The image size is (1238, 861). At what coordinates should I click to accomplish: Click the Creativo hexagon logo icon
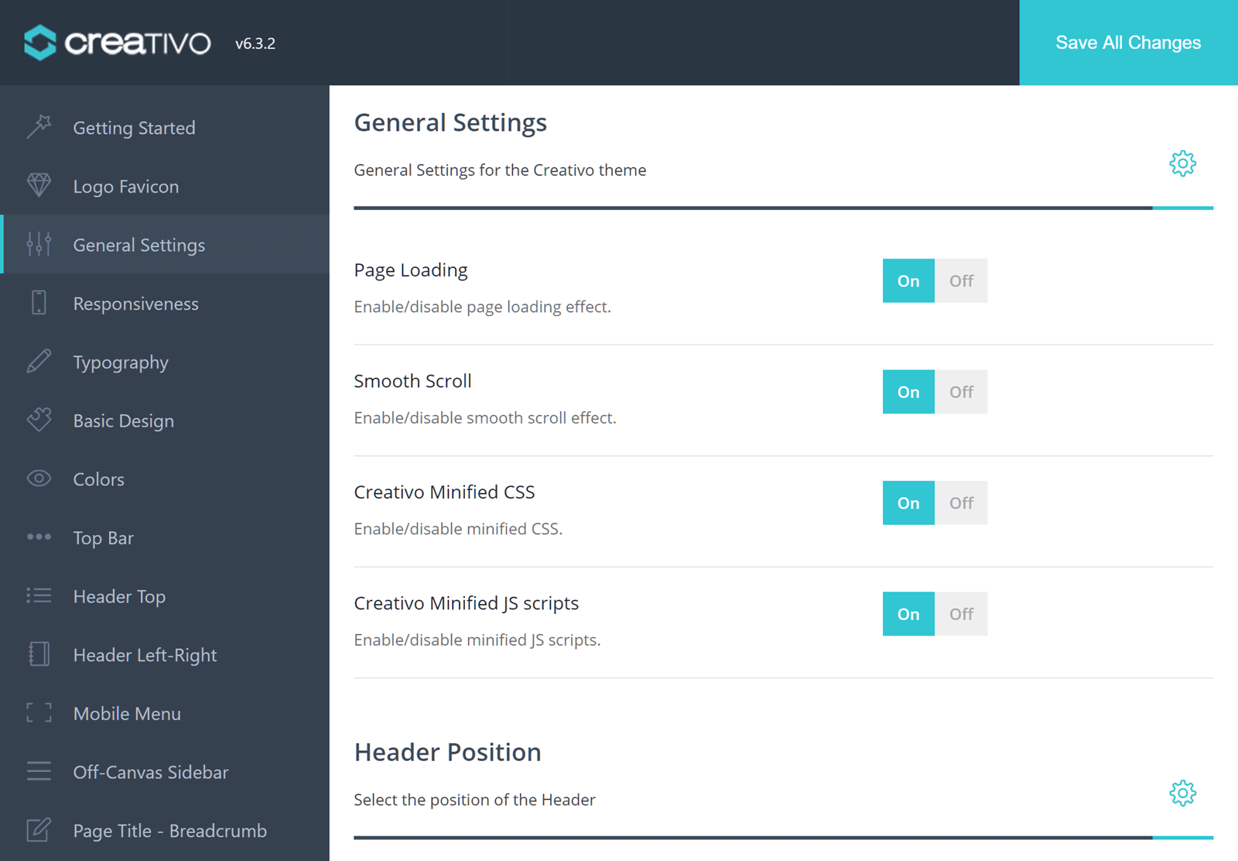click(x=40, y=43)
